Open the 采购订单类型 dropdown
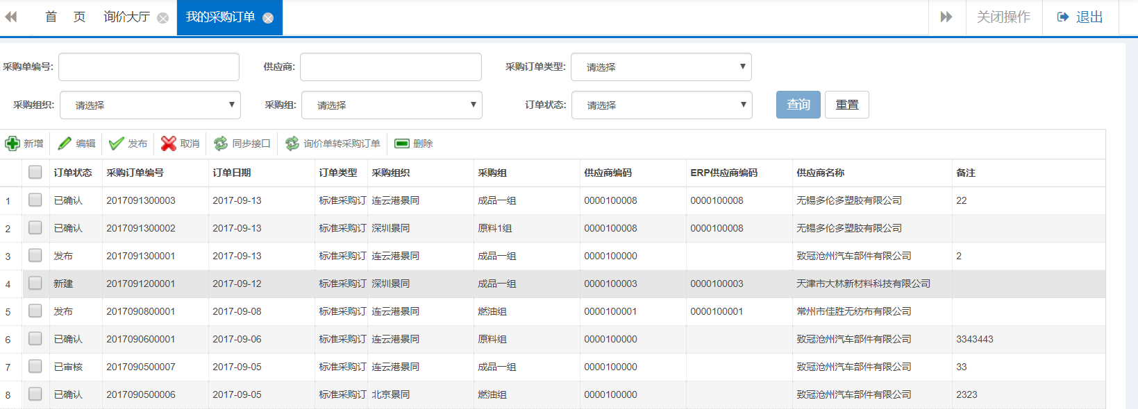This screenshot has height=409, width=1138. click(x=661, y=67)
